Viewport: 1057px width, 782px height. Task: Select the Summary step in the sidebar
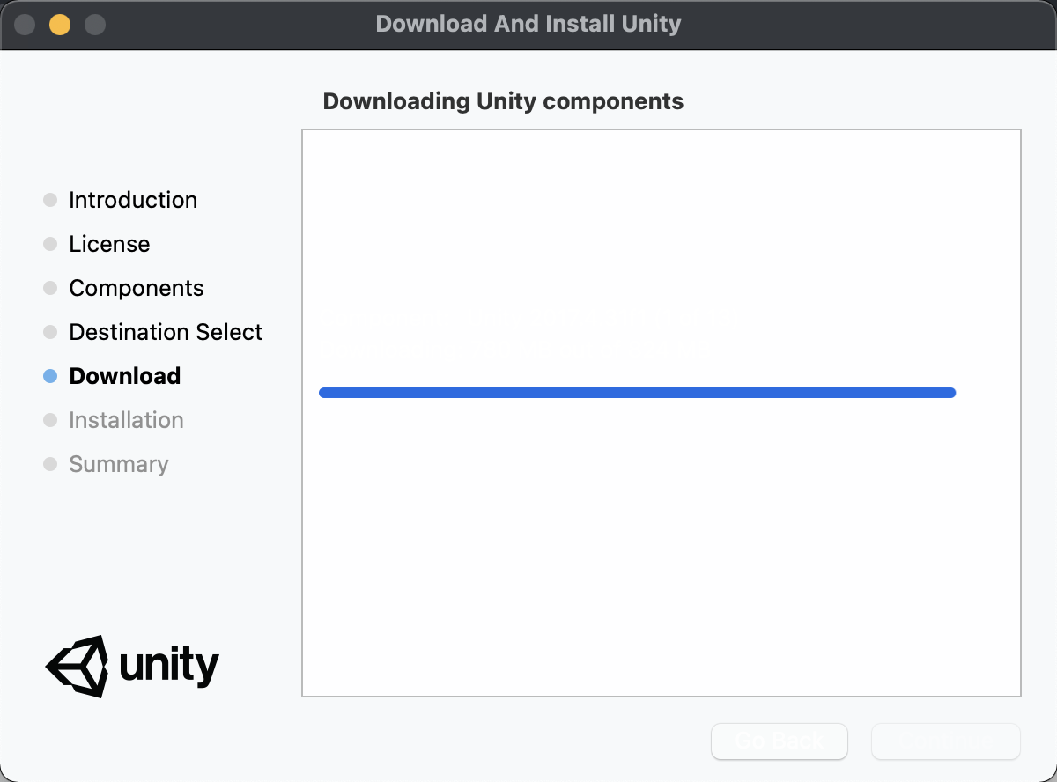coord(118,464)
